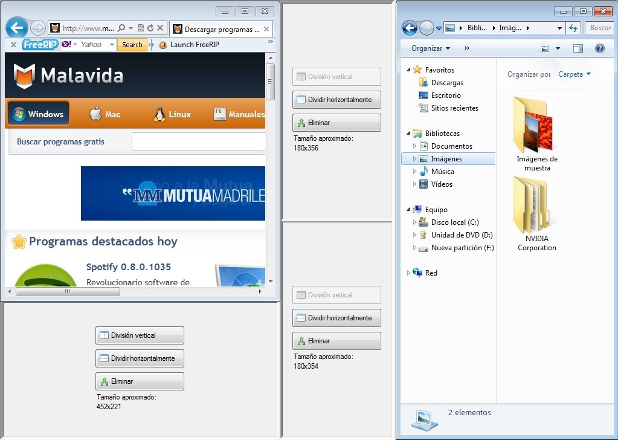Select Imágenes in the navigation tree

(448, 158)
